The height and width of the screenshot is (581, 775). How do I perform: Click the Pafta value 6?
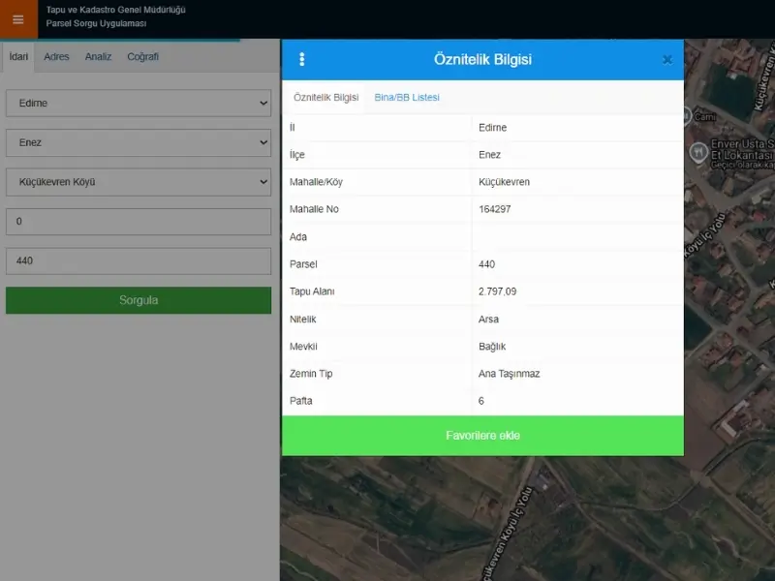480,401
